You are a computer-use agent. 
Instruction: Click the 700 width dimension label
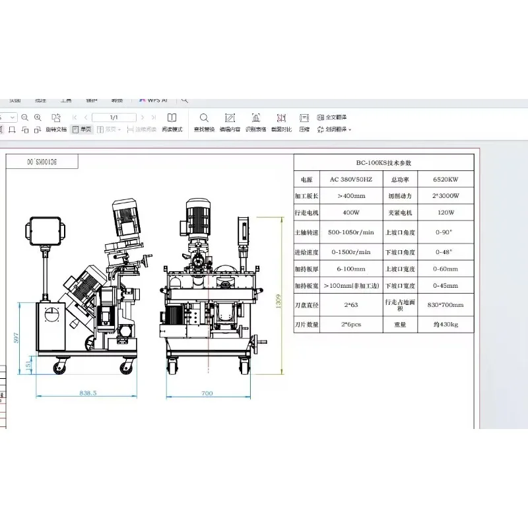tap(207, 393)
